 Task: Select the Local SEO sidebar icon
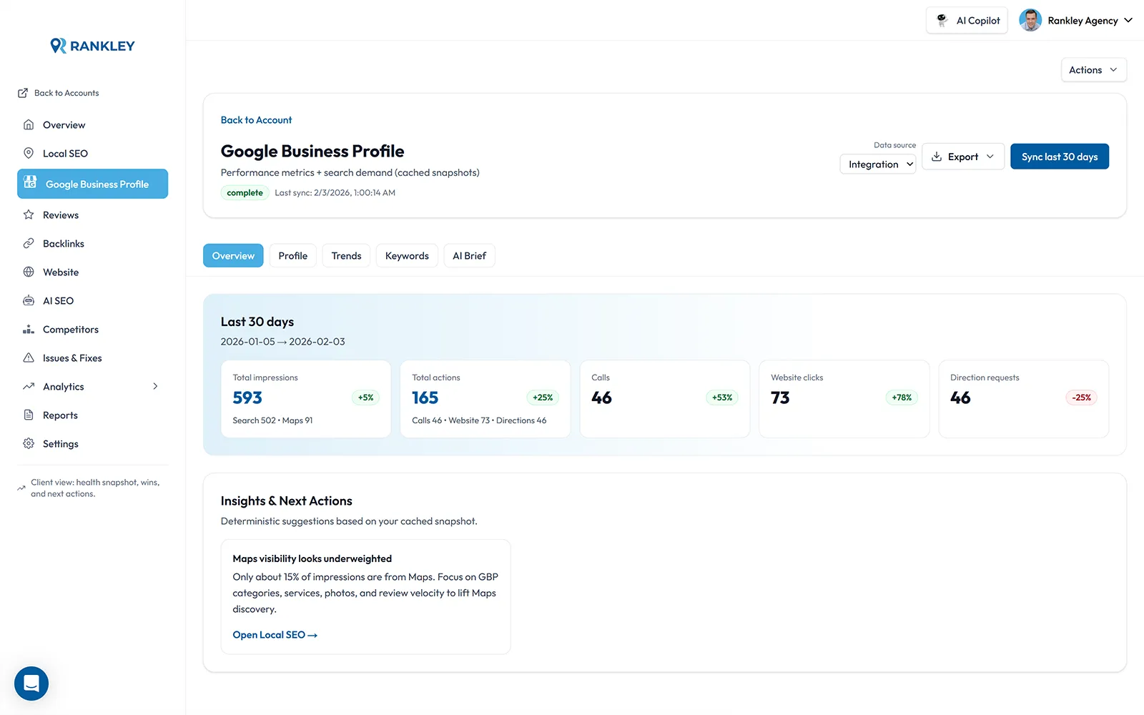click(29, 153)
